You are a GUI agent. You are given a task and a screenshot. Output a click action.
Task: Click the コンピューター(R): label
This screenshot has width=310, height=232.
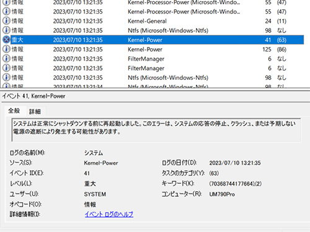[182, 194]
